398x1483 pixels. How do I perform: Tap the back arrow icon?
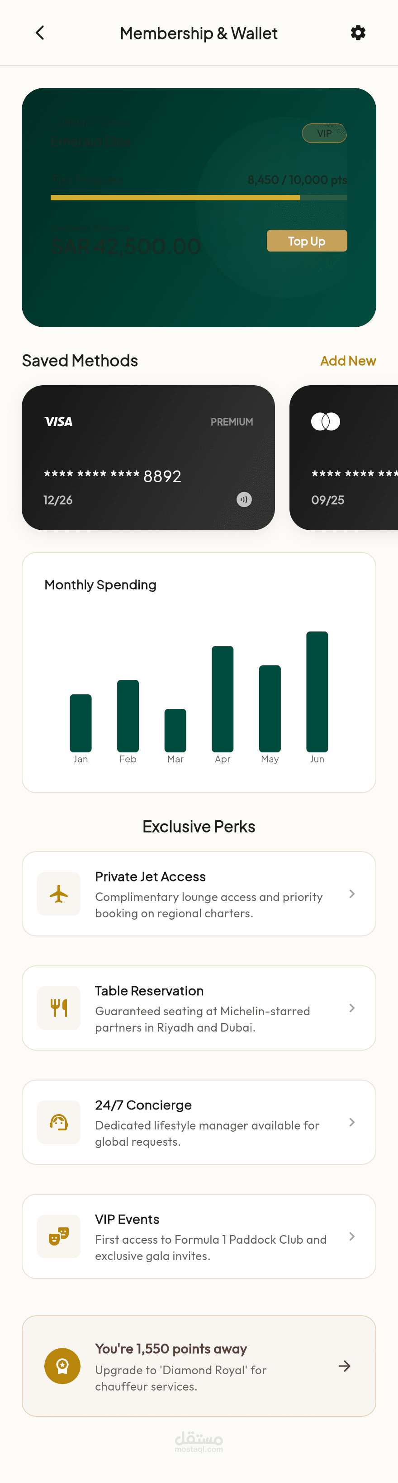(x=40, y=33)
